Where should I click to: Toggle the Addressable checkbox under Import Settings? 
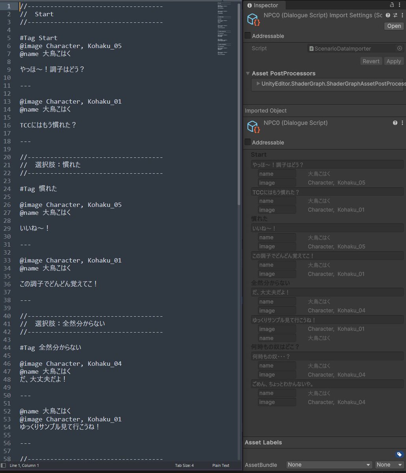[248, 36]
